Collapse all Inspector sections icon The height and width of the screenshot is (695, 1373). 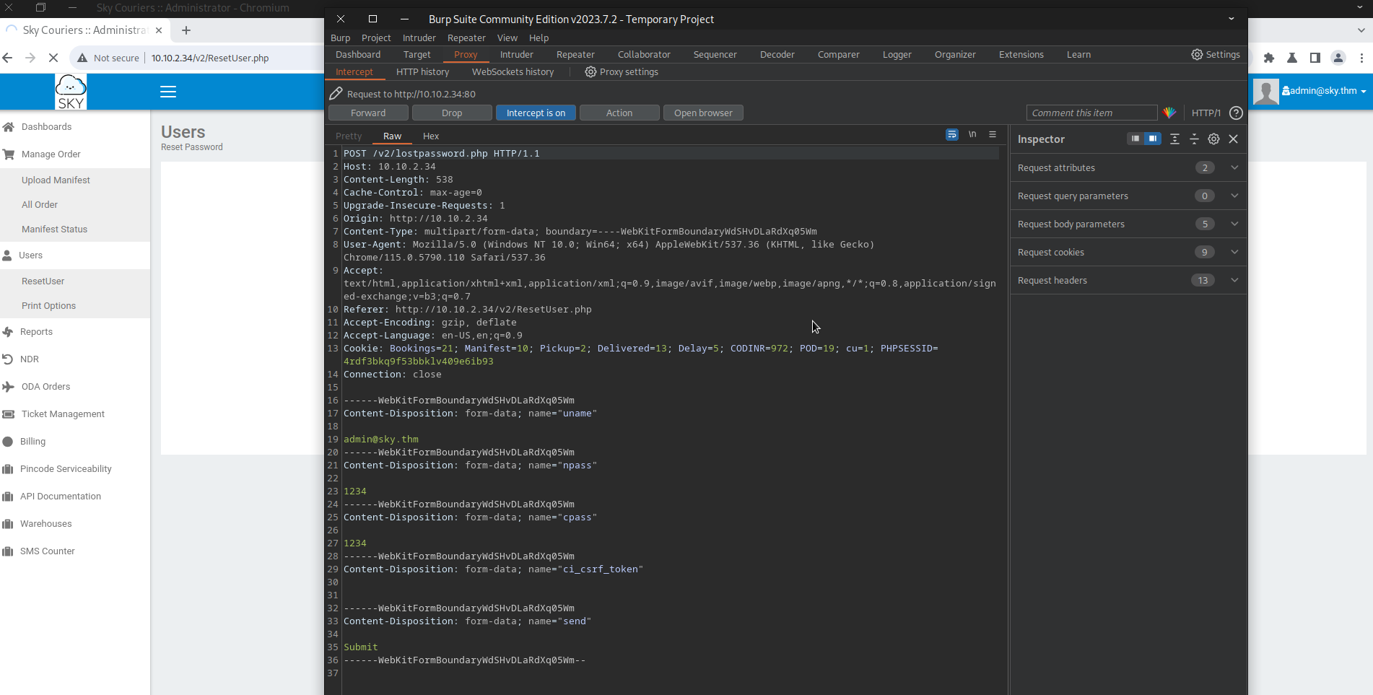1194,139
